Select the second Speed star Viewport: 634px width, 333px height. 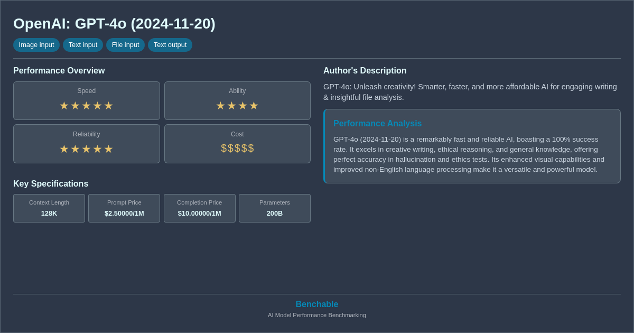(x=75, y=106)
